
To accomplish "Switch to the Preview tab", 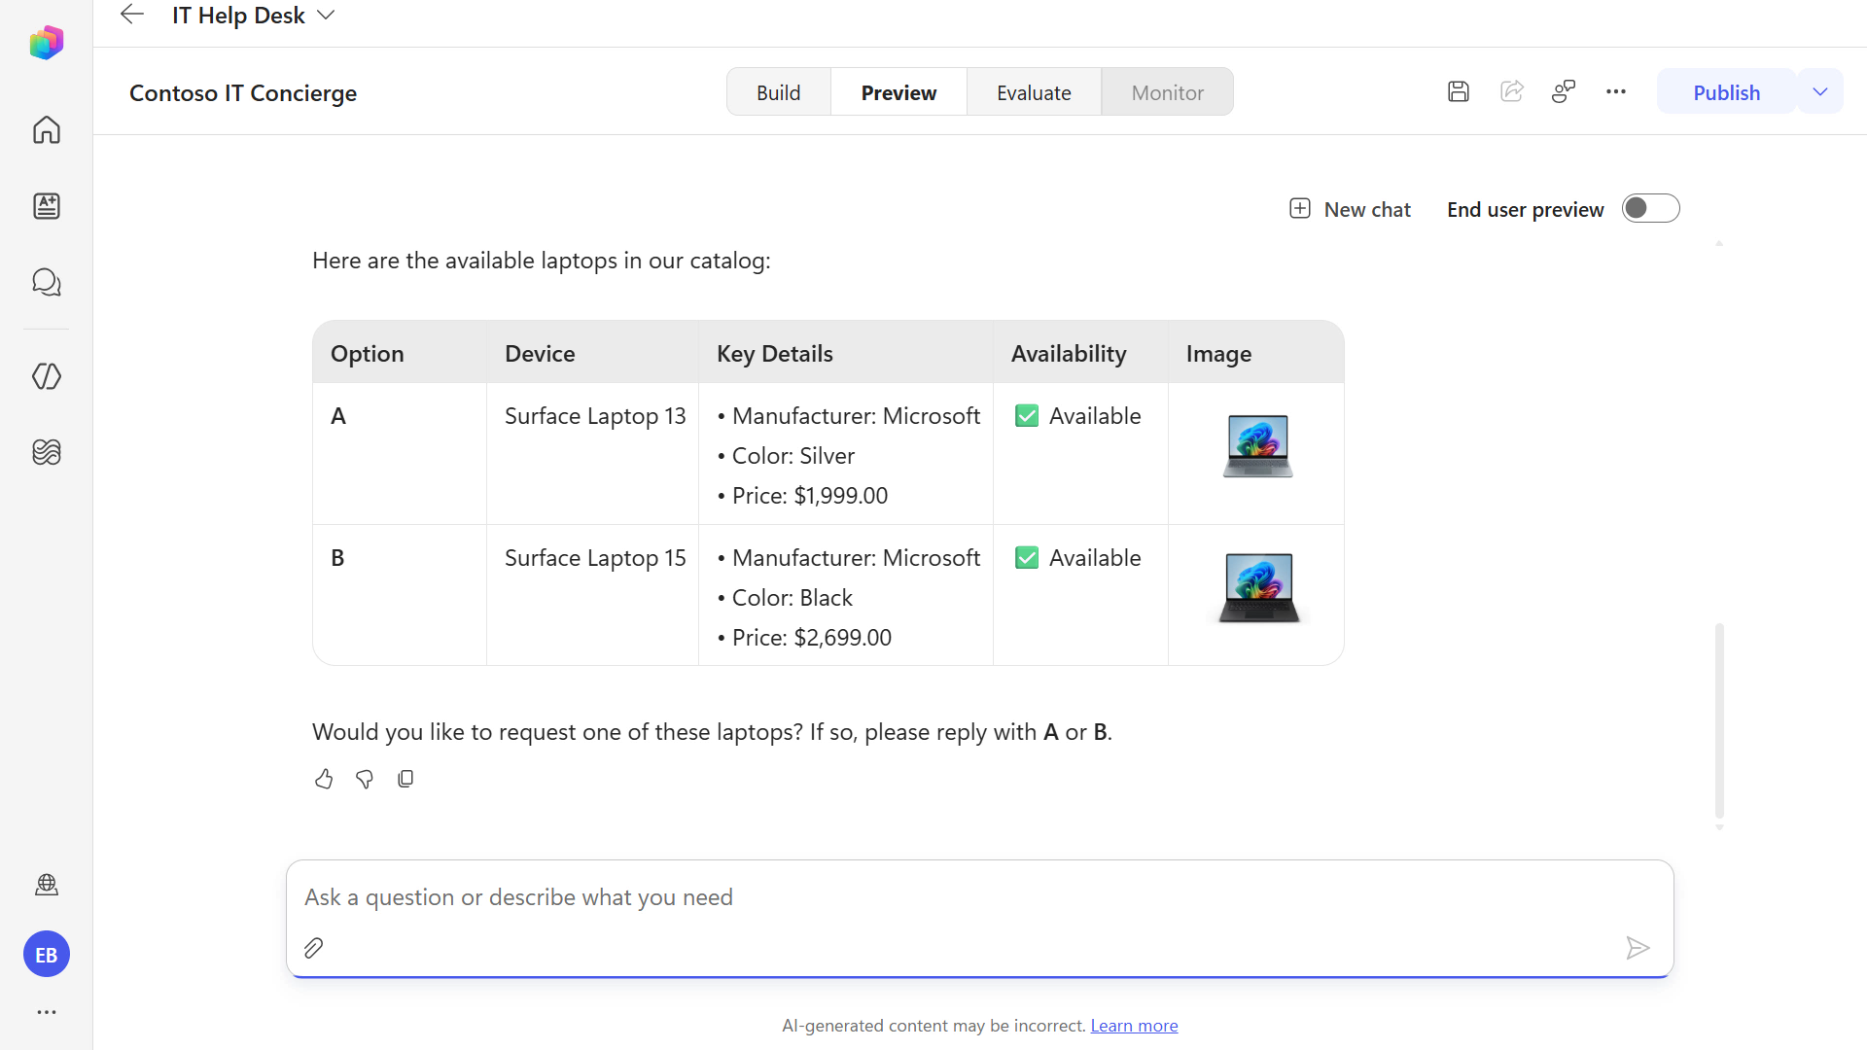I will [x=898, y=92].
